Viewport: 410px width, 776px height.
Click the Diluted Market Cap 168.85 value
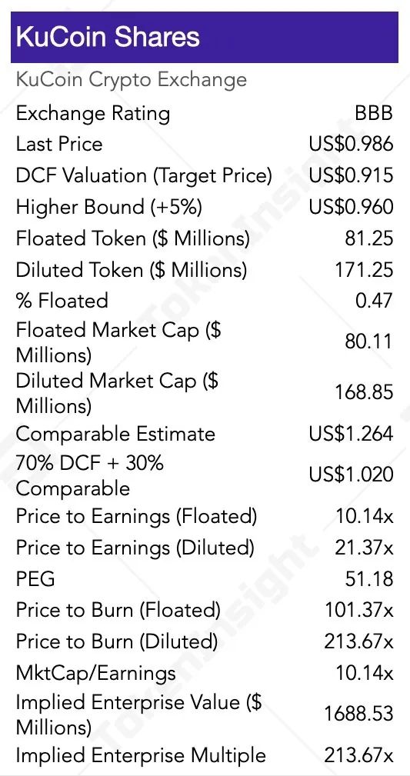point(364,392)
